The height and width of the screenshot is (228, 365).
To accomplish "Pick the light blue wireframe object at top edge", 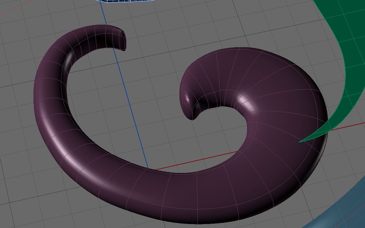I will [x=128, y=2].
